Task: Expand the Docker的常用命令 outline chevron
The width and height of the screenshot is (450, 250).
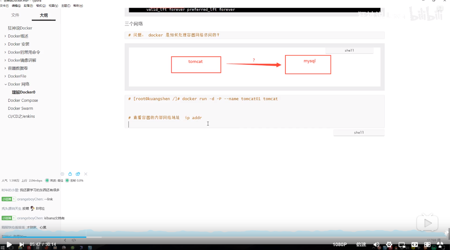Action: pos(5,52)
